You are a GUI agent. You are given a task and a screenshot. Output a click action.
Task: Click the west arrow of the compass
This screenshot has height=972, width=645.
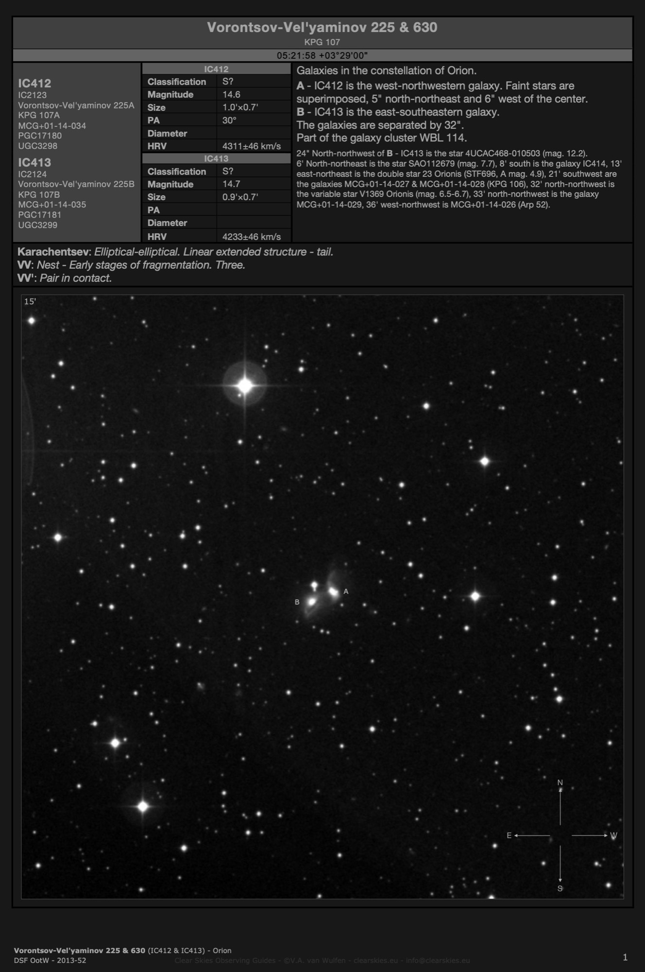click(590, 835)
